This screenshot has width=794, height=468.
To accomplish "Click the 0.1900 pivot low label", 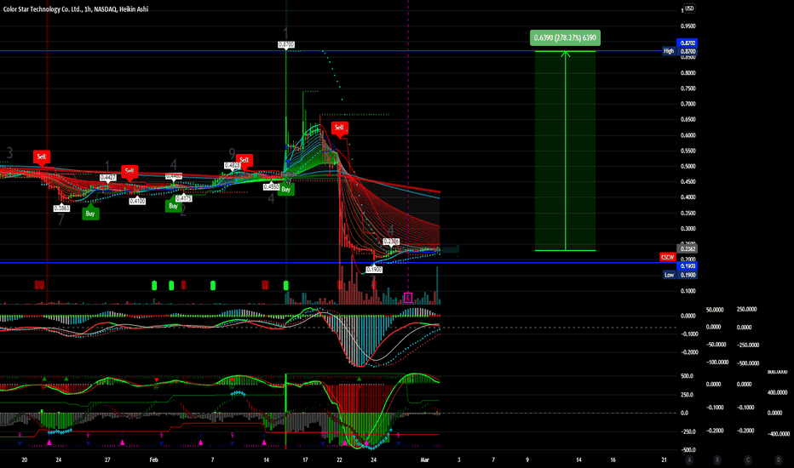I will [374, 270].
